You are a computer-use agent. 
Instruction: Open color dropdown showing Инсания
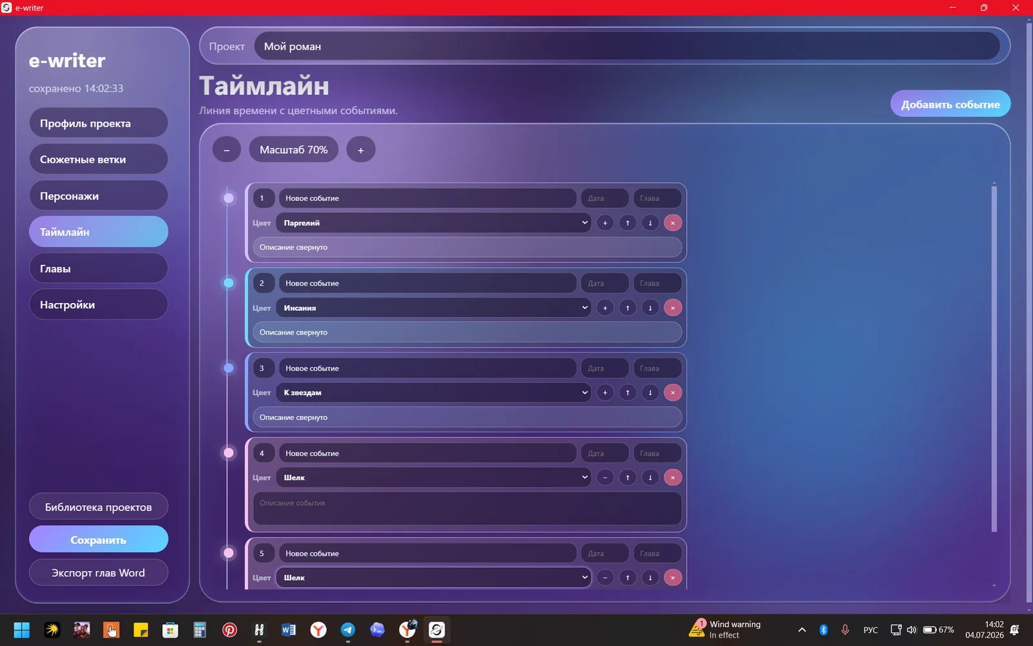tap(433, 308)
